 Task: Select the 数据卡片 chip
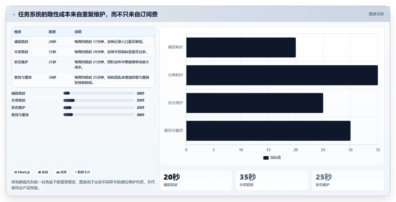click(83, 172)
